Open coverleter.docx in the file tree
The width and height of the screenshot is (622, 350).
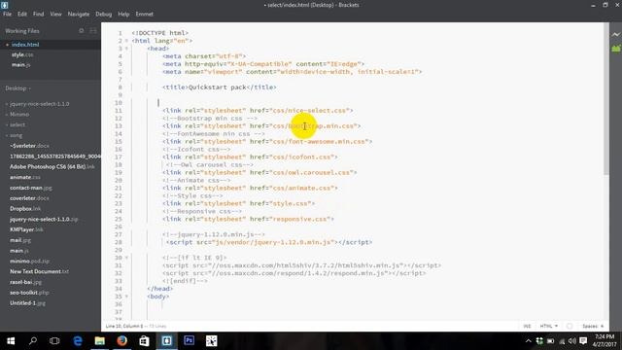click(x=29, y=198)
